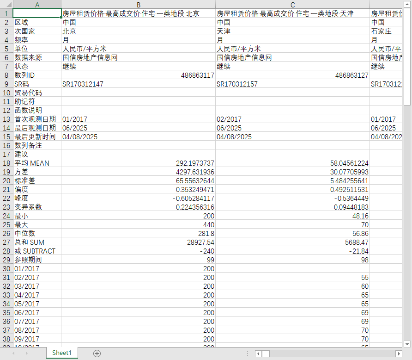
Task: Click vertical scrollbar up arrow
Action: [x=407, y=4]
